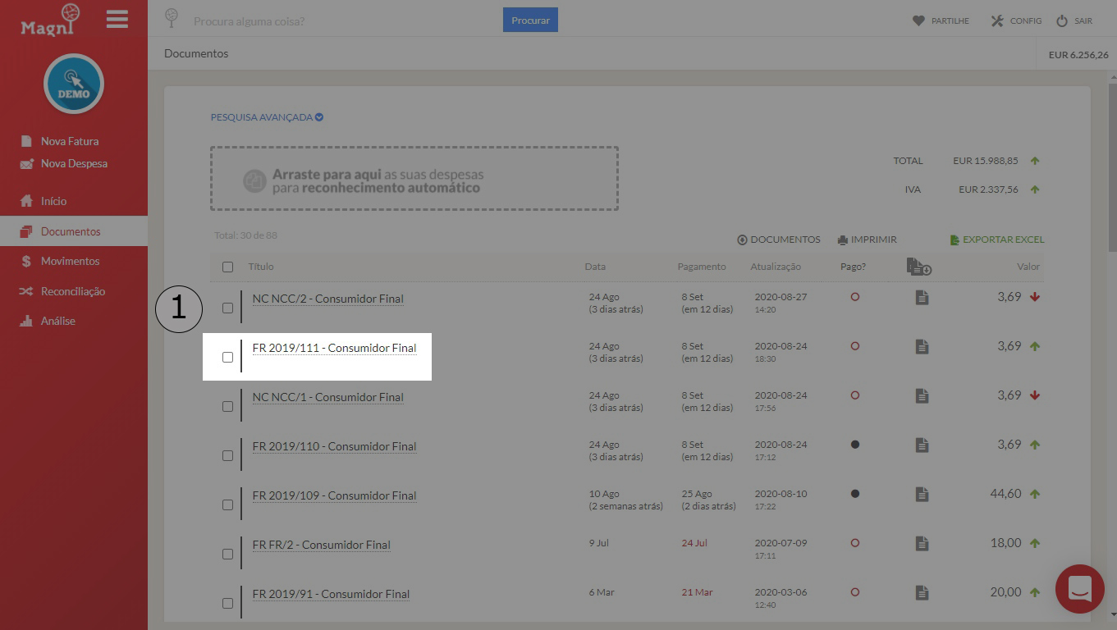Image resolution: width=1117 pixels, height=630 pixels.
Task: Click the documents download column header icon
Action: (x=918, y=267)
